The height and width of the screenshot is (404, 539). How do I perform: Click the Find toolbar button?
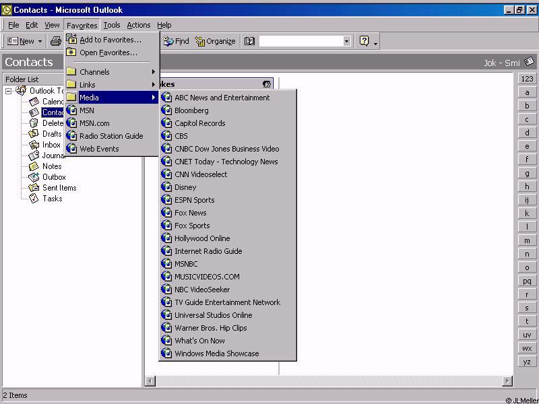click(176, 41)
